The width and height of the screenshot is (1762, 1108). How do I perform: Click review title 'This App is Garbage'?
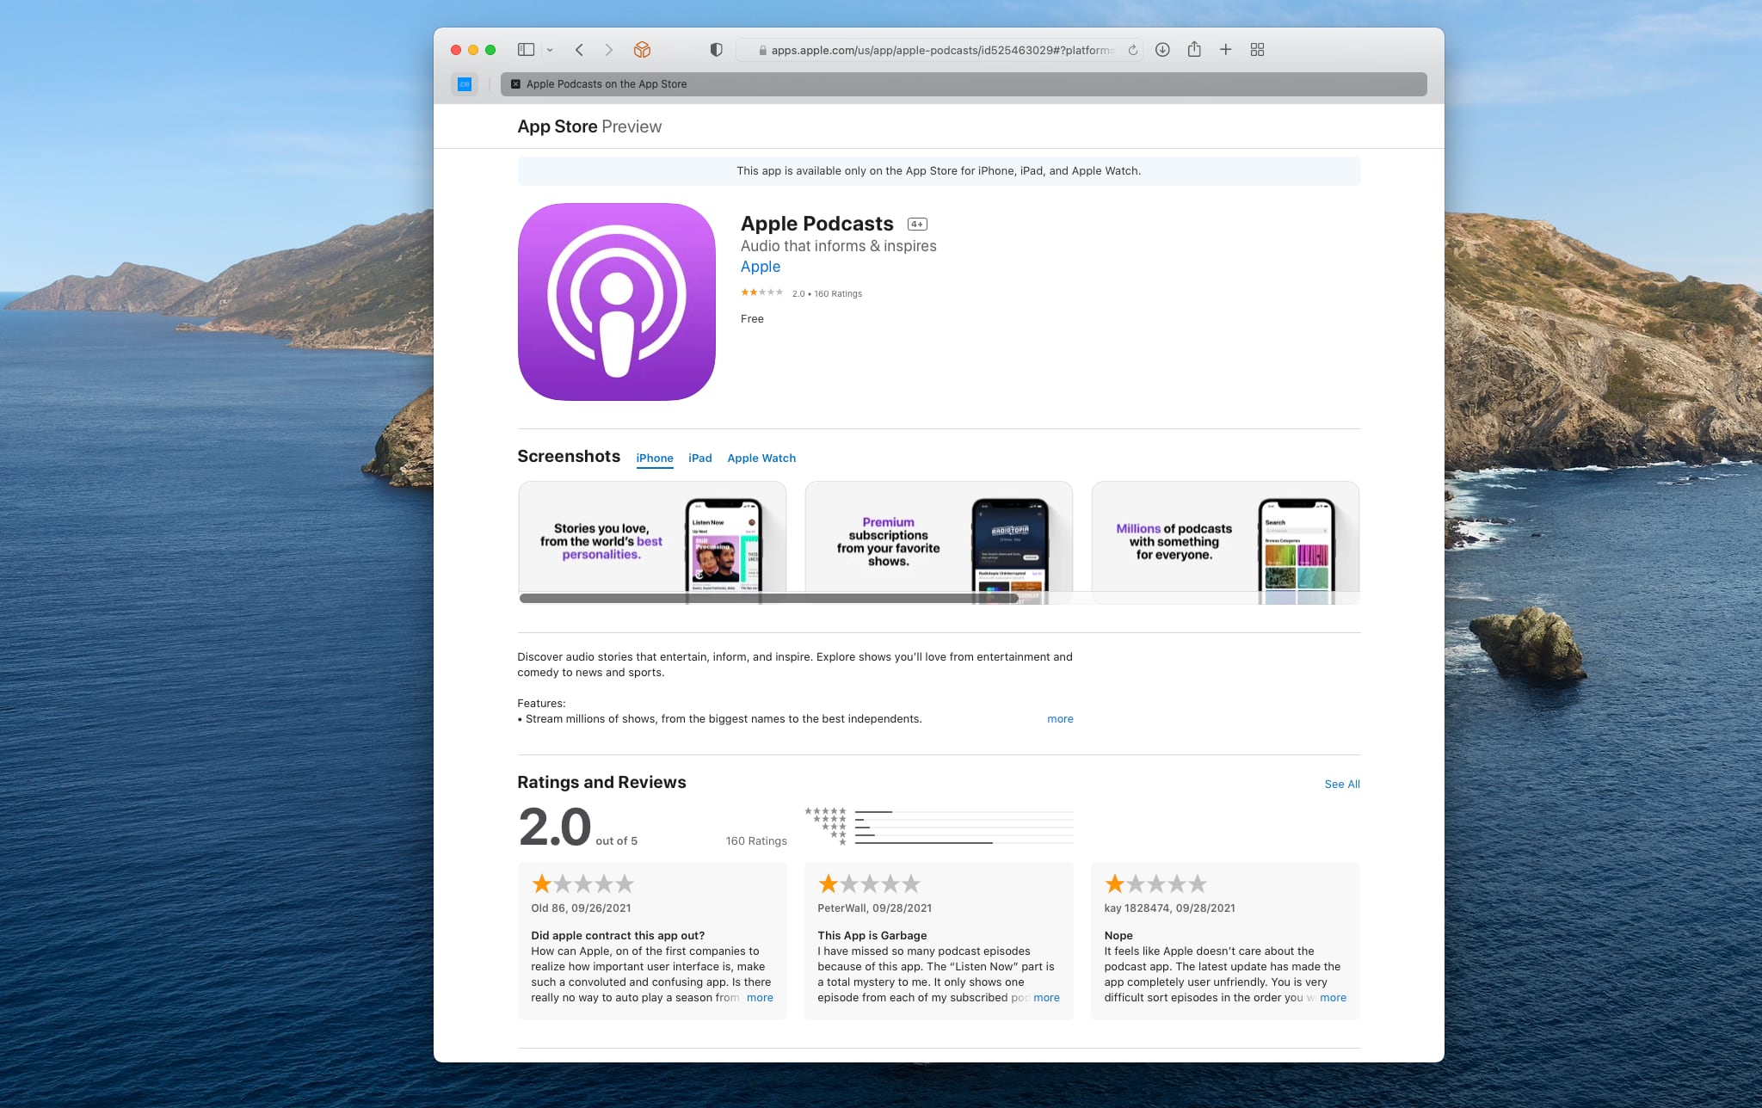(872, 936)
